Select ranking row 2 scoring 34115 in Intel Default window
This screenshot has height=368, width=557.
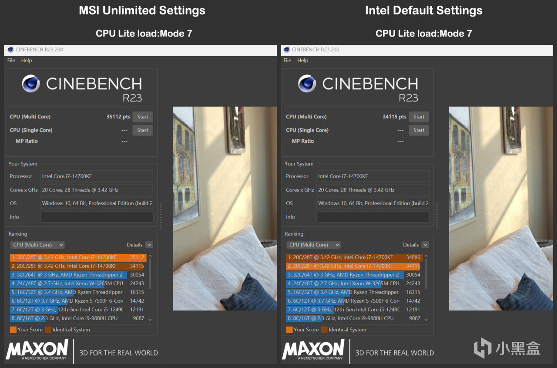pyautogui.click(x=354, y=266)
